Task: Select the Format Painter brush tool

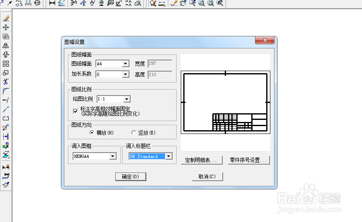Action: [6, 185]
